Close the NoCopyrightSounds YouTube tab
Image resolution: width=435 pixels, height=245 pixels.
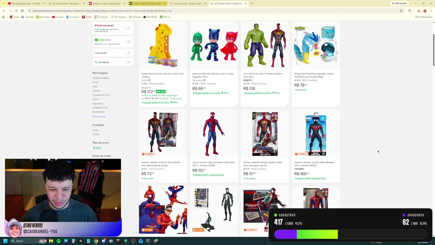click(x=43, y=3)
